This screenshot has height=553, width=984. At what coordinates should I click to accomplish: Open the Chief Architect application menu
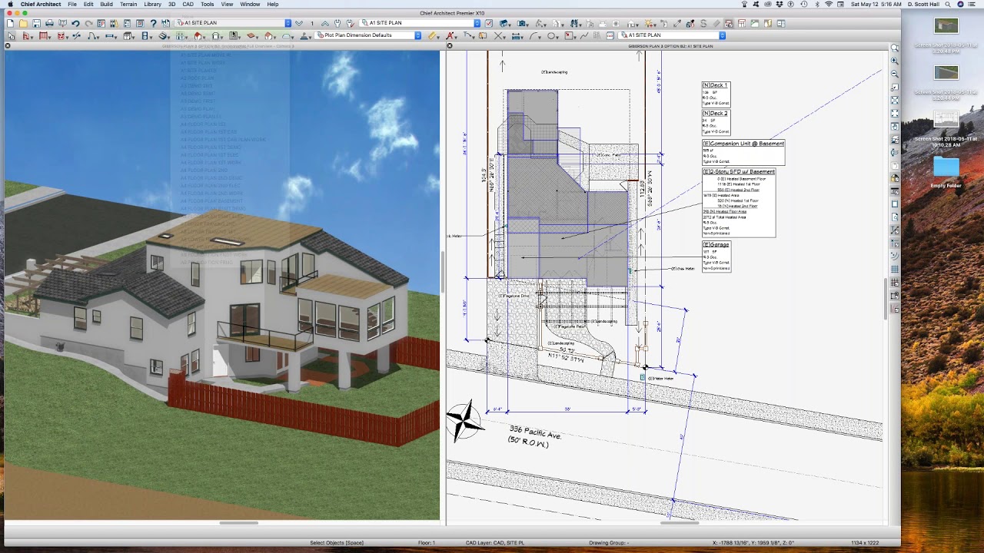click(x=41, y=4)
